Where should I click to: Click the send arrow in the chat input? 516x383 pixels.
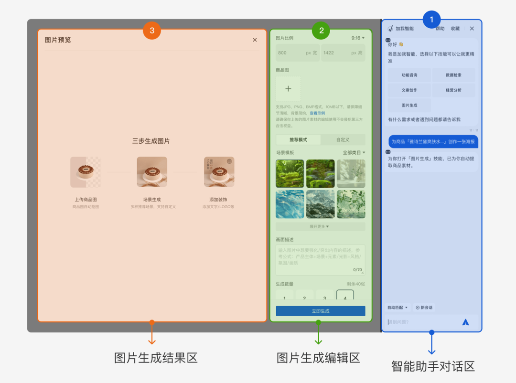[x=466, y=322]
